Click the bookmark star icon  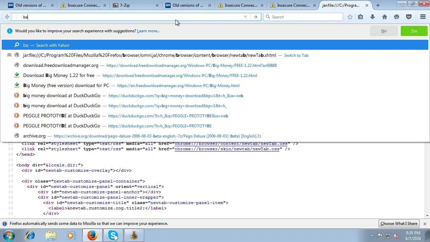pos(350,17)
